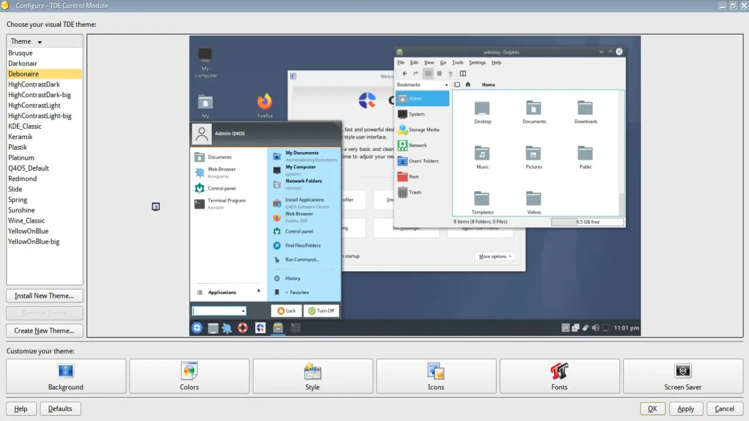Select the Spring theme

(x=44, y=200)
